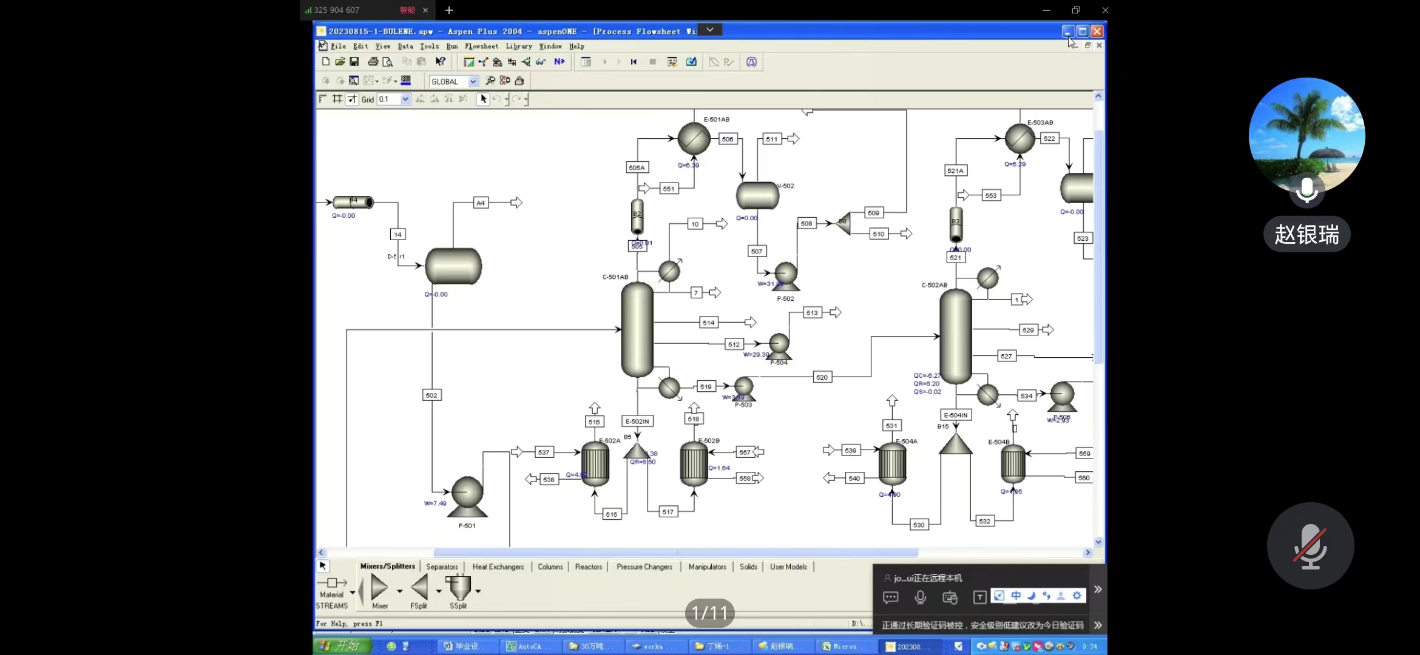Switch to the Separators tab
Viewport: 1420px width, 655px height.
point(442,566)
